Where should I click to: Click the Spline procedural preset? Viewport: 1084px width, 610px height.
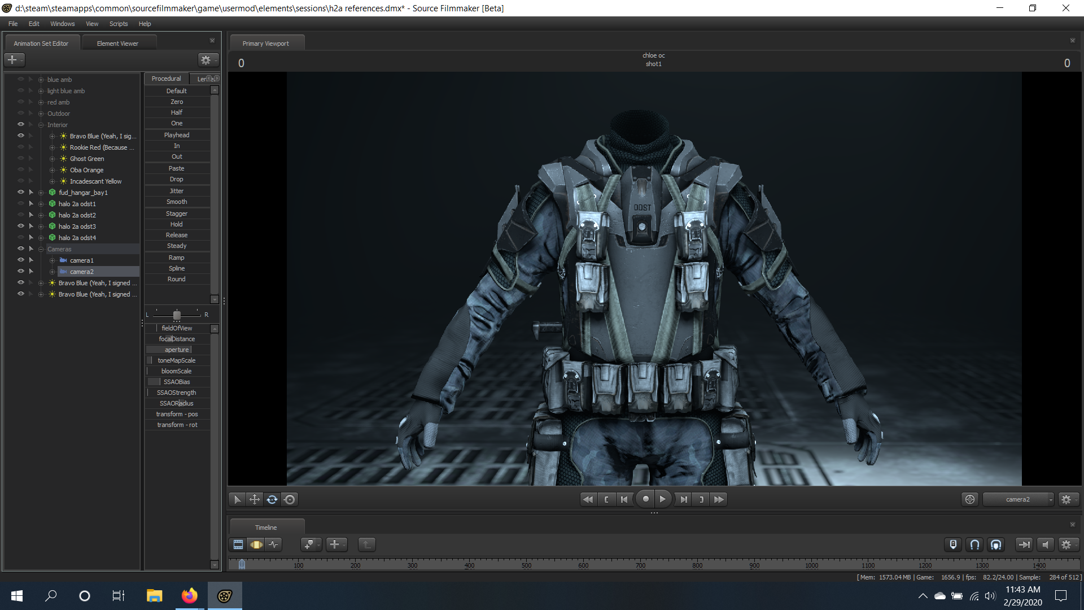pyautogui.click(x=177, y=268)
